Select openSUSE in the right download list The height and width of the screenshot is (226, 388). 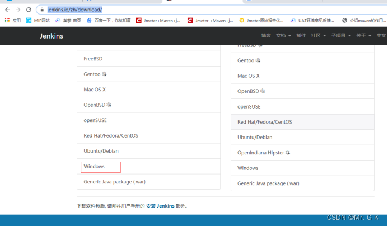[x=302, y=107]
